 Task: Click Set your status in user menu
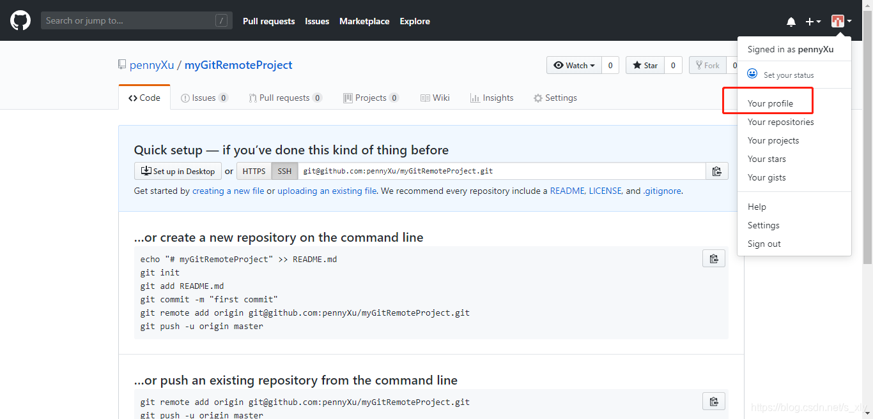click(x=789, y=75)
